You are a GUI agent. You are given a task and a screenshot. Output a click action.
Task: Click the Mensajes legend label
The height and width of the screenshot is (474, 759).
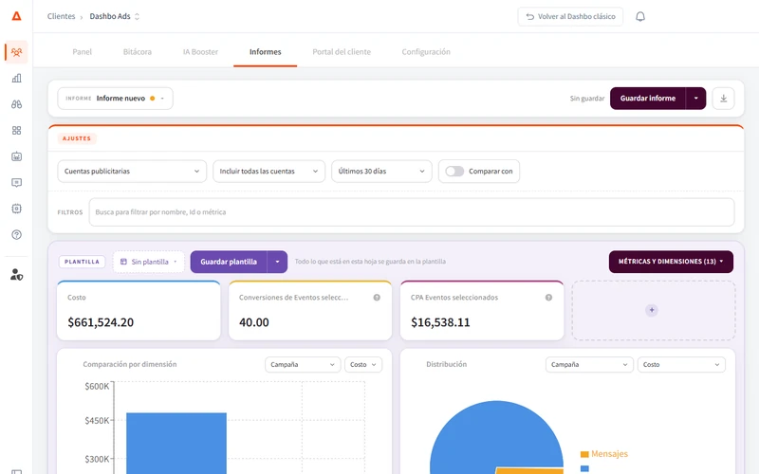[x=609, y=454]
